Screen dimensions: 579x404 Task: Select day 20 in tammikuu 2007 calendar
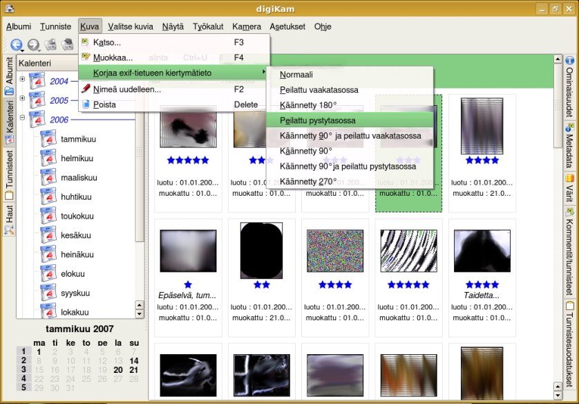(117, 369)
